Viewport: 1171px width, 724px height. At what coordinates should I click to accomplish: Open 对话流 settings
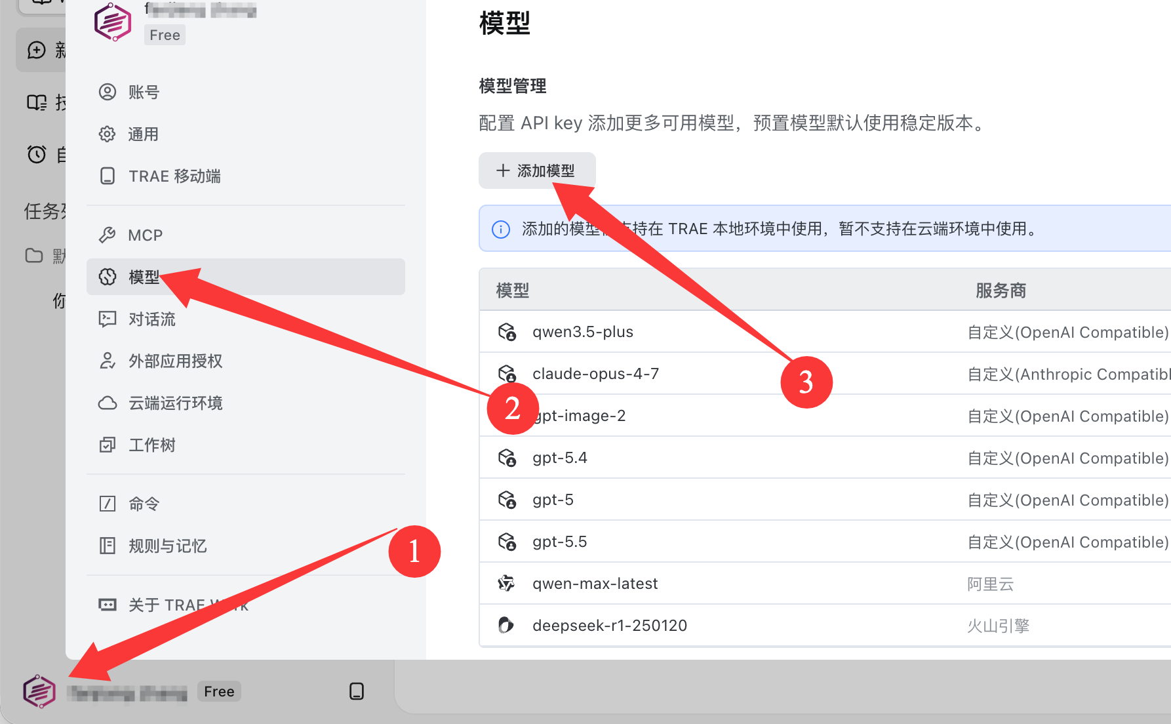[x=246, y=319]
